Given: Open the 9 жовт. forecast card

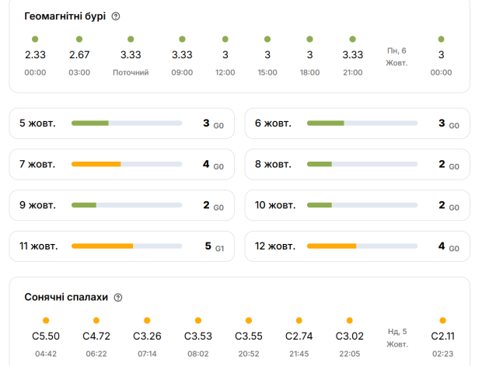Looking at the screenshot, I should (x=121, y=205).
